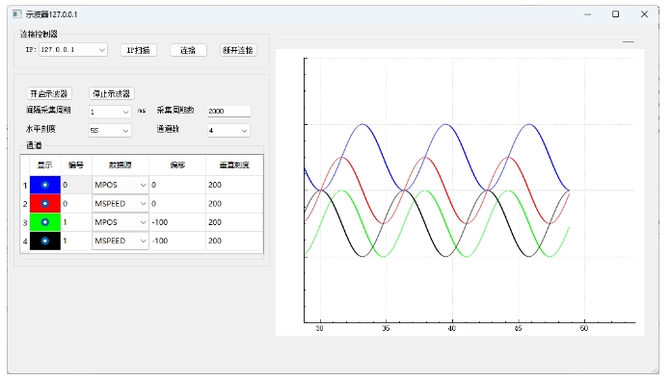671x380 pixels.
Task: Click the minimize dash above the chart
Action: click(x=629, y=41)
